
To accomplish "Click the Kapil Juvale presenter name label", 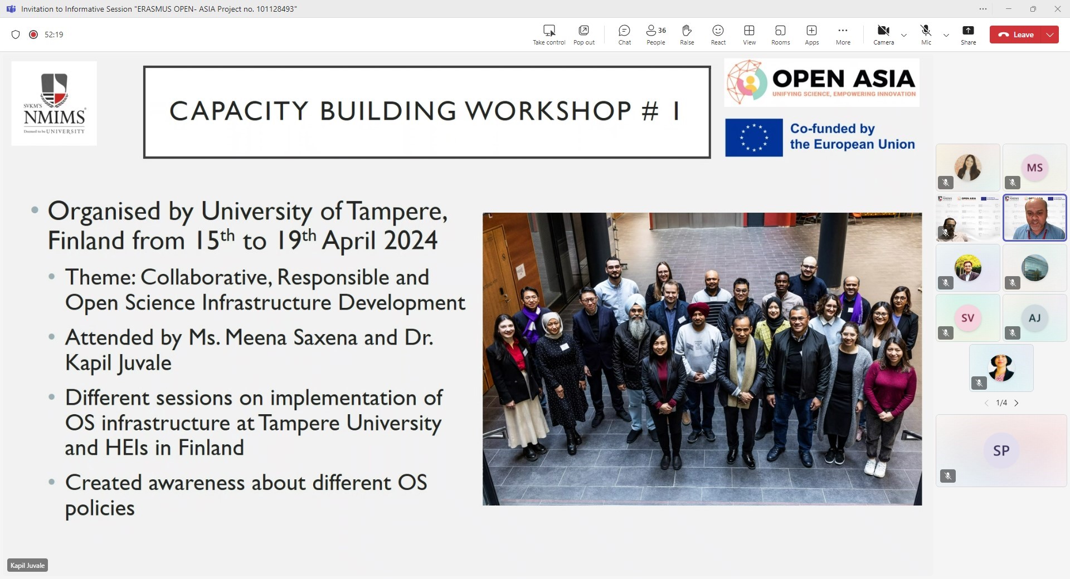I will pos(27,565).
